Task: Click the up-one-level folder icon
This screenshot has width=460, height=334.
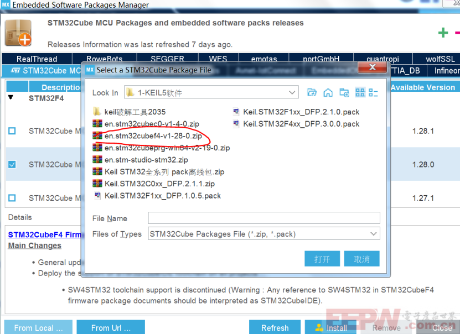Action: pos(312,92)
